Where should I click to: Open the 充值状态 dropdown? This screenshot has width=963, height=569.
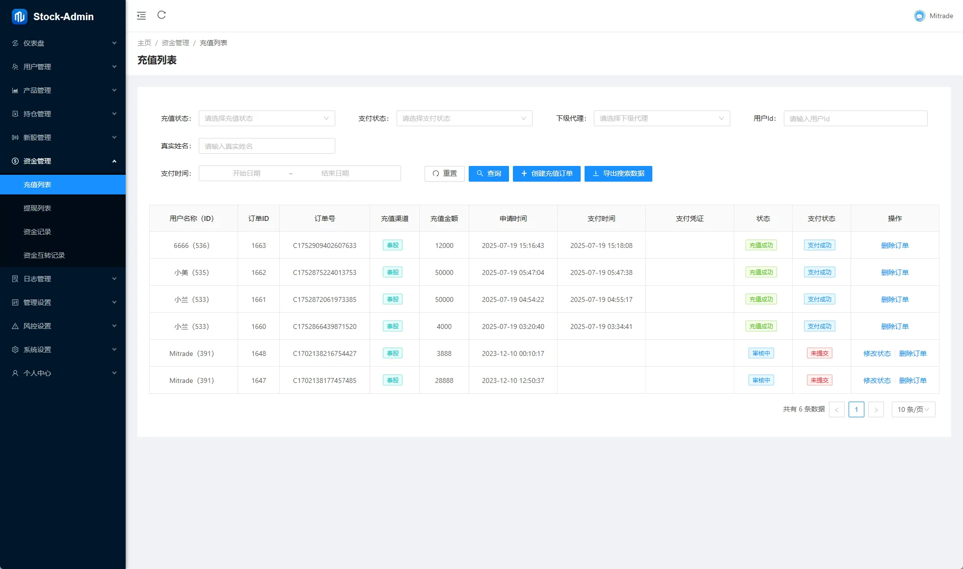tap(267, 118)
